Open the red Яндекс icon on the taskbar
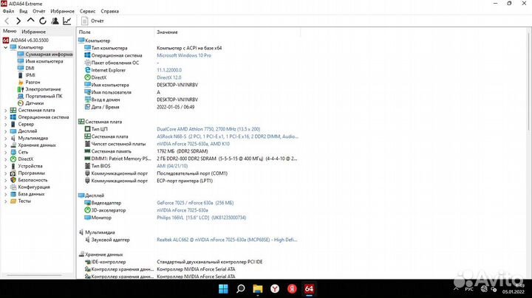 [x=292, y=289]
